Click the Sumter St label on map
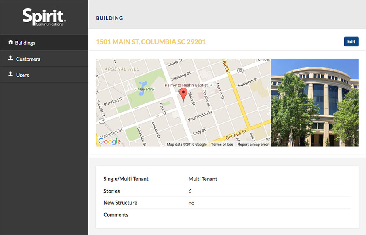 206,98
